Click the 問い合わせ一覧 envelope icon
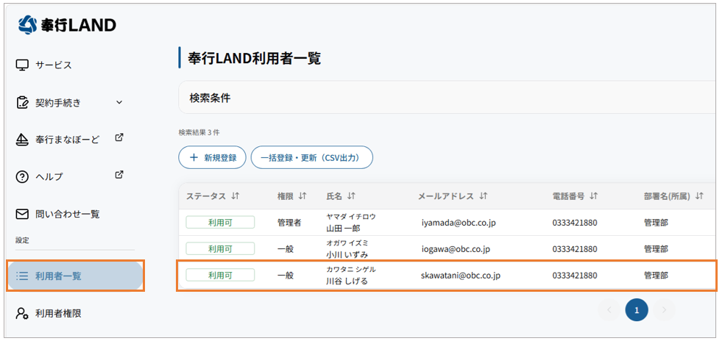The width and height of the screenshot is (722, 341). (22, 214)
